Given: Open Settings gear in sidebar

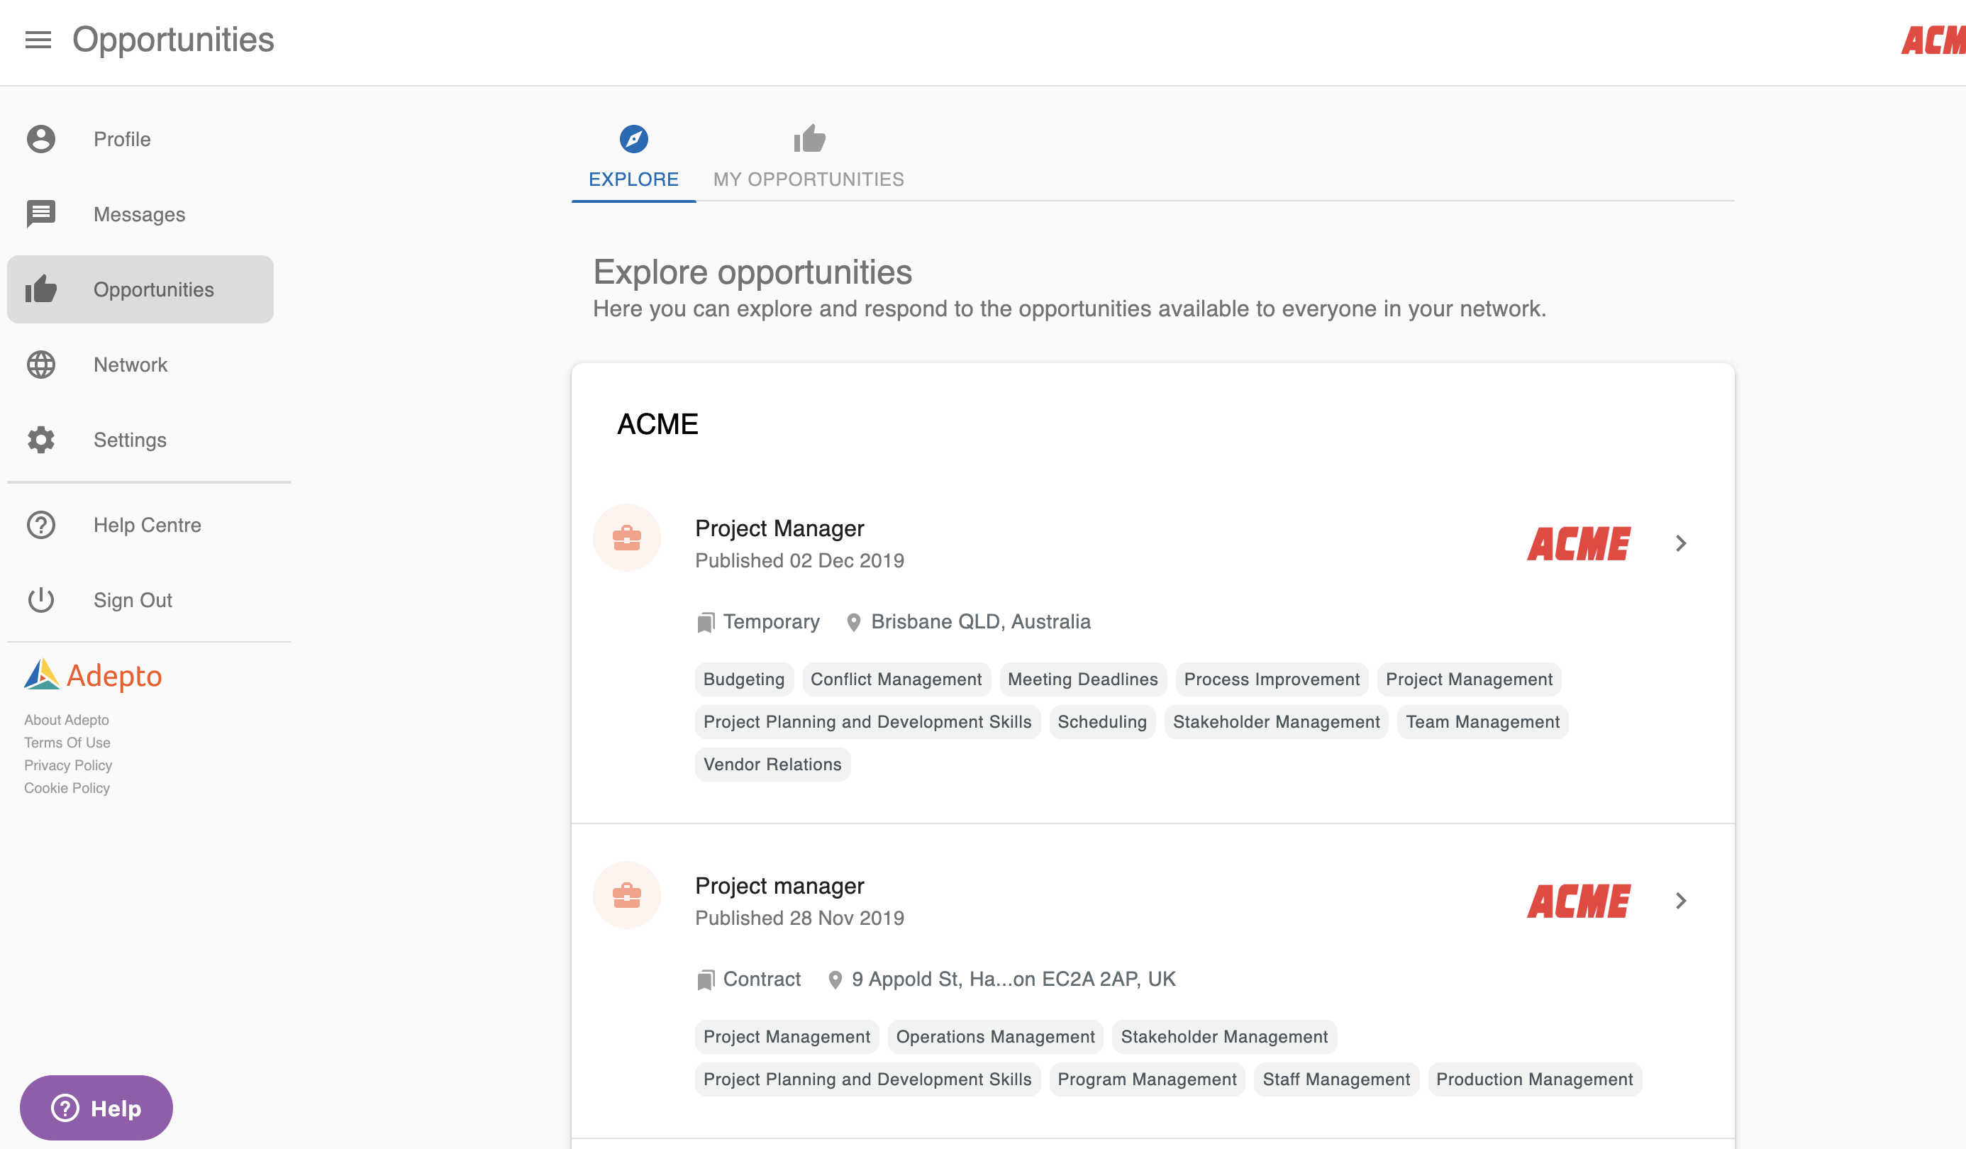Looking at the screenshot, I should click(x=40, y=439).
